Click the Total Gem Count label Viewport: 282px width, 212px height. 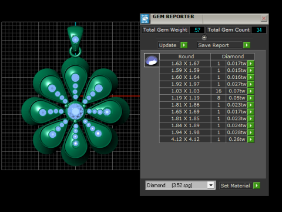pos(229,30)
